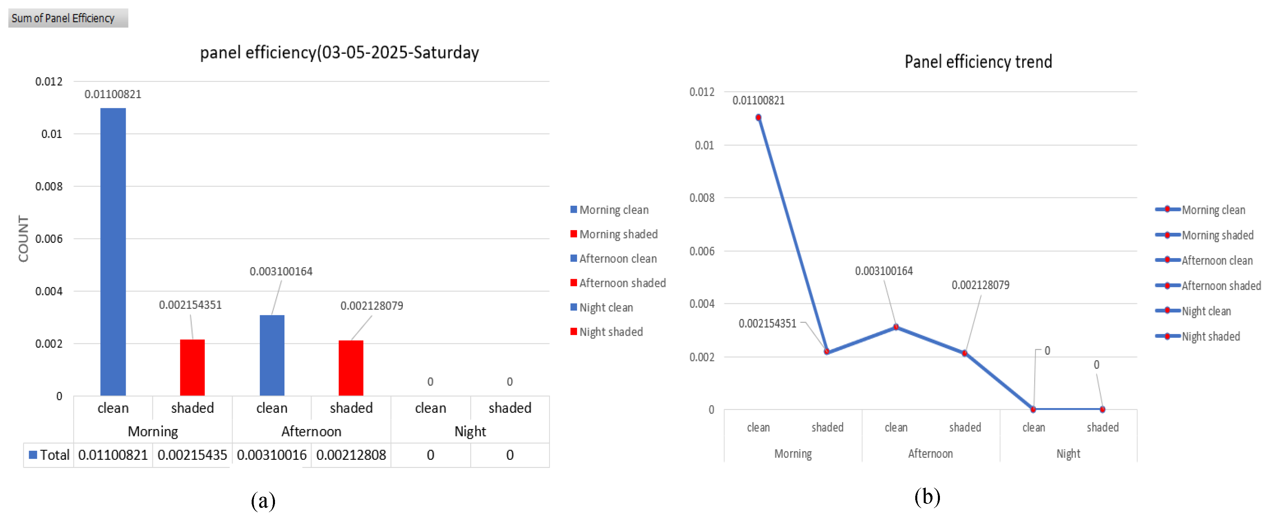Select the red Morning shaded bar

pos(192,367)
